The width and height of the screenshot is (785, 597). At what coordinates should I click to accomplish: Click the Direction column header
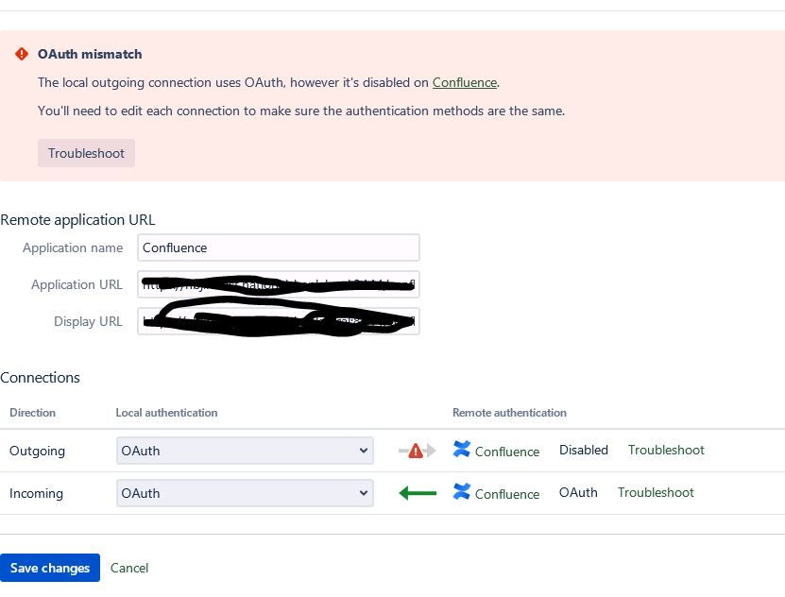tap(32, 413)
